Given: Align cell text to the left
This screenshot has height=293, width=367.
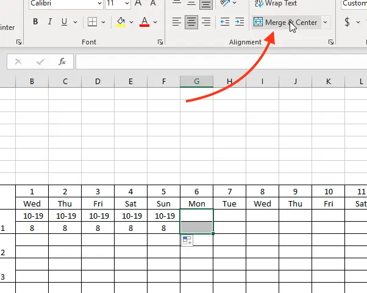Looking at the screenshot, I should (x=176, y=23).
